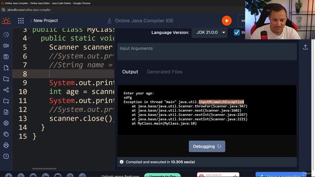This screenshot has width=315, height=177.
Task: Click the upload icon beside Input Arguments
Action: [x=305, y=47]
